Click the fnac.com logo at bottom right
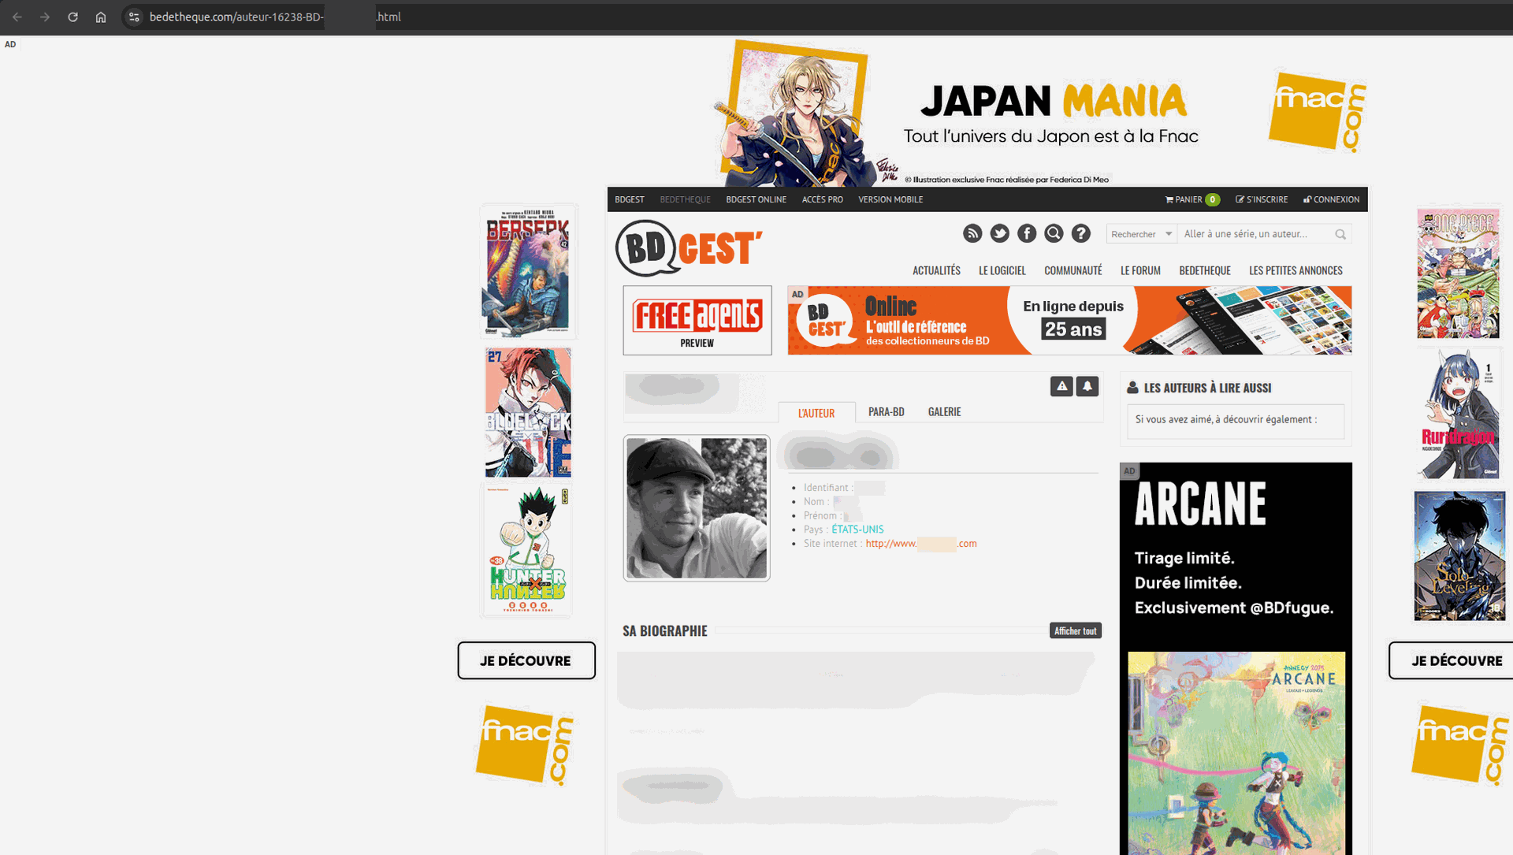The image size is (1513, 855). (x=1459, y=745)
